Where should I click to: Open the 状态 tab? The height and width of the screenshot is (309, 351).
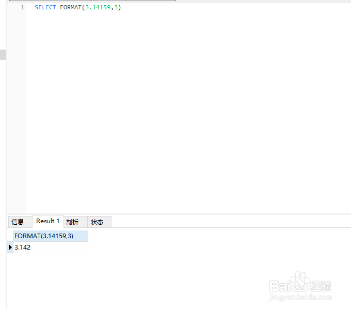tap(99, 222)
